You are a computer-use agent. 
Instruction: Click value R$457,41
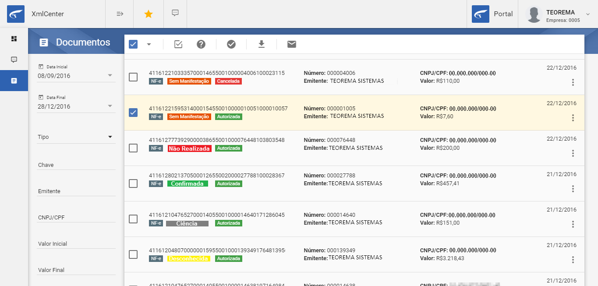pos(448,183)
